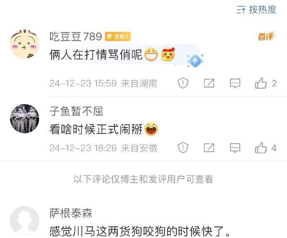
Task: Reply to the comment by 吃豆豆789
Action: [x=235, y=83]
